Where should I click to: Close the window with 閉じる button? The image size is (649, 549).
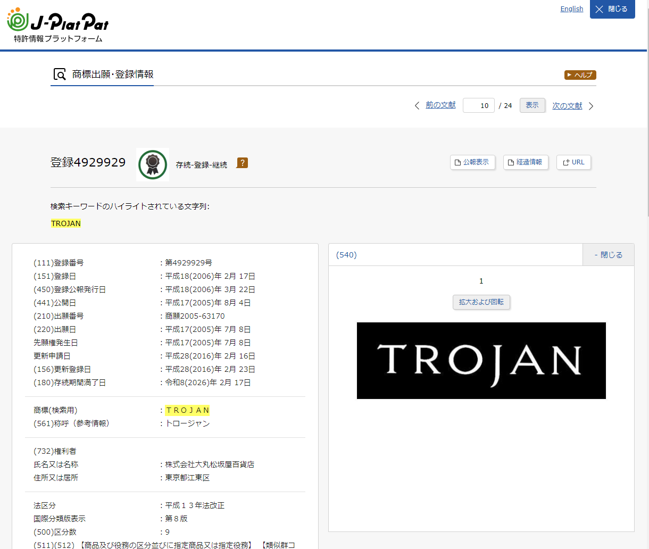[x=612, y=9]
